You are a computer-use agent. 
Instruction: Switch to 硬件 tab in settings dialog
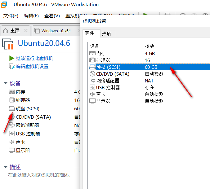click(92, 33)
